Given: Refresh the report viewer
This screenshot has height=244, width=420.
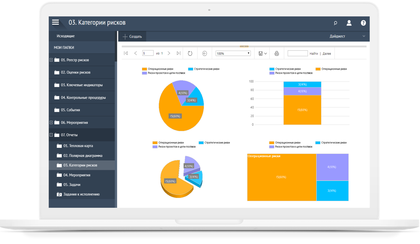Looking at the screenshot, I should [190, 53].
